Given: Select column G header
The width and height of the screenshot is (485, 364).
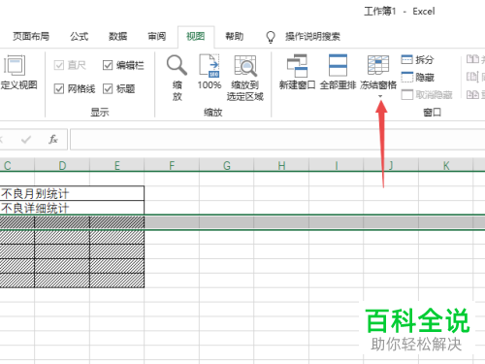Looking at the screenshot, I should click(x=227, y=165).
